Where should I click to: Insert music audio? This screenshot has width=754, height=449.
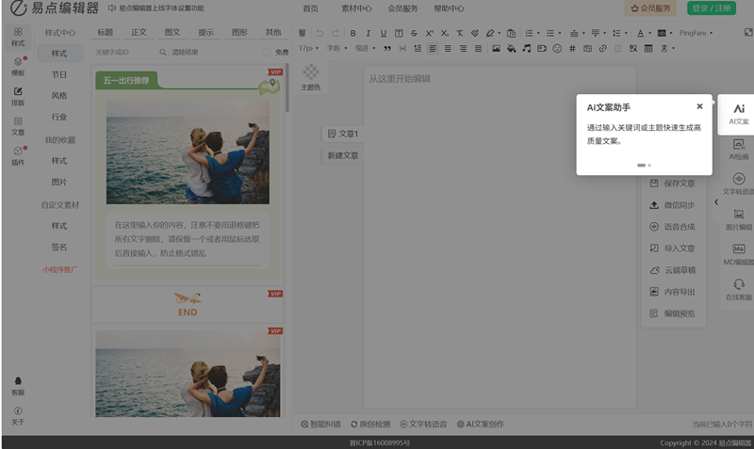click(527, 49)
